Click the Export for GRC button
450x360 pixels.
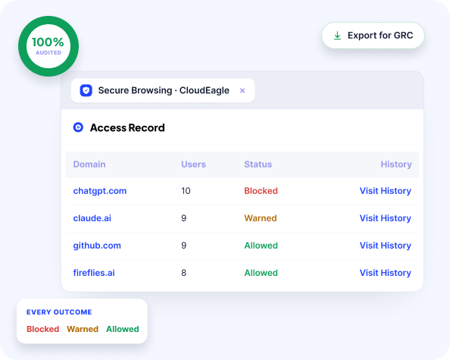point(373,36)
